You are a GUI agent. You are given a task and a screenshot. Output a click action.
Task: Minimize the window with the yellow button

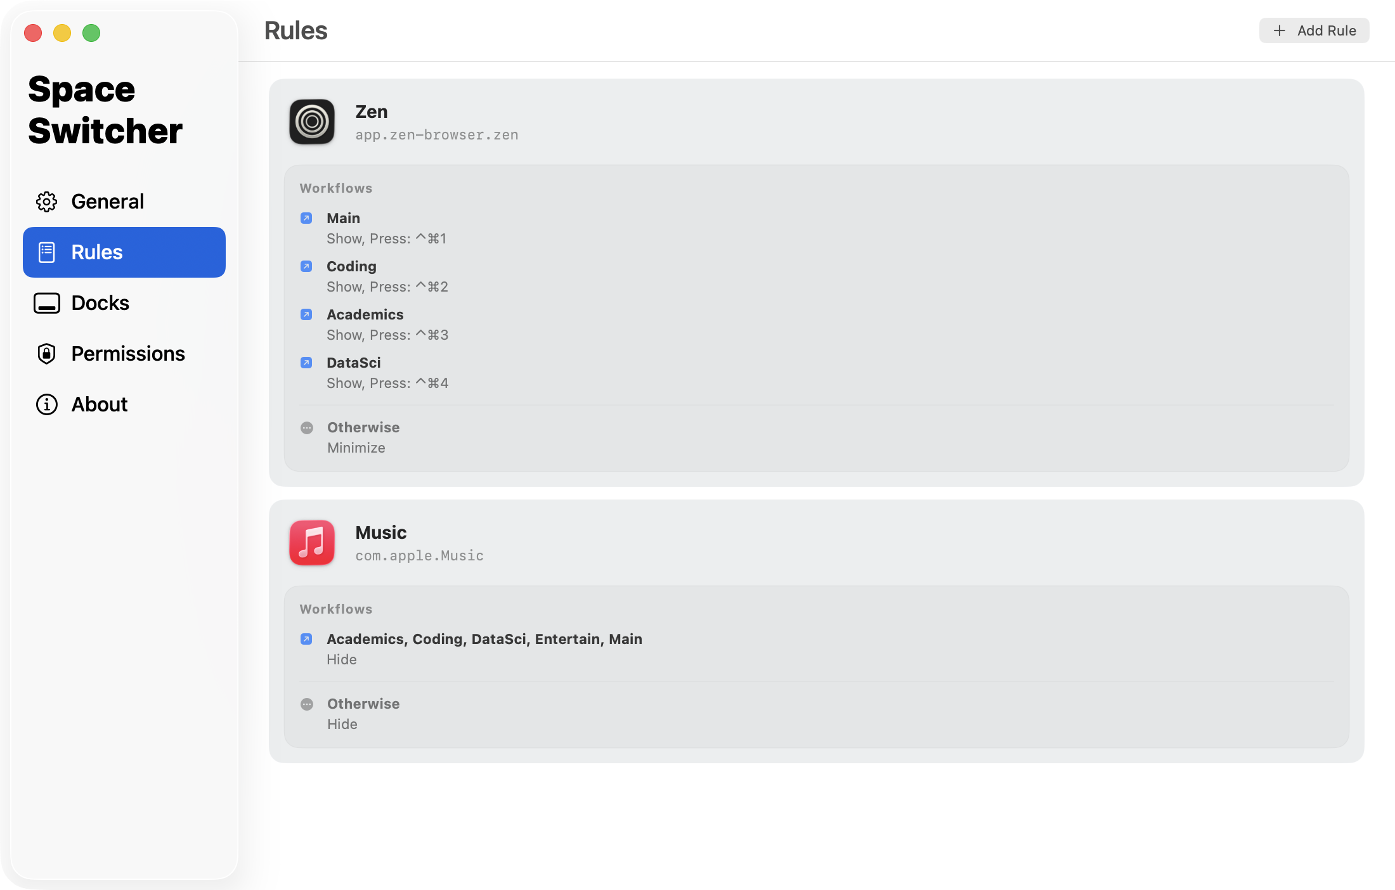tap(62, 33)
